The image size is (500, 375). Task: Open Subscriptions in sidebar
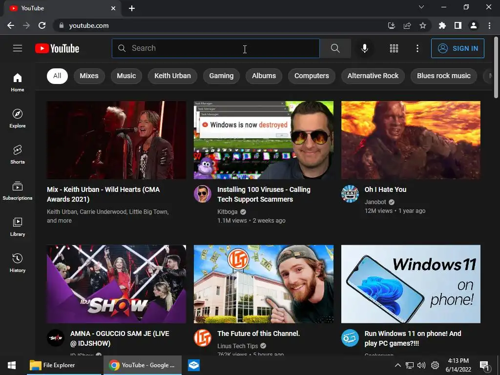[x=18, y=190]
